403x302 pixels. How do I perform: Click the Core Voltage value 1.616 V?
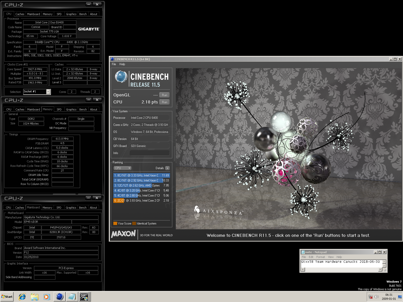[67, 36]
